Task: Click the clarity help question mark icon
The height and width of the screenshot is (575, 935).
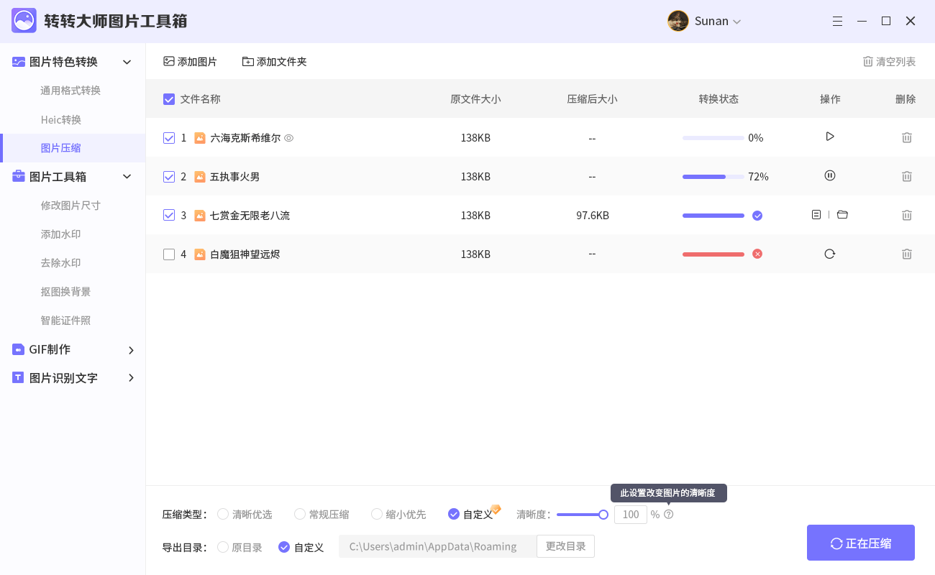Action: pyautogui.click(x=669, y=515)
